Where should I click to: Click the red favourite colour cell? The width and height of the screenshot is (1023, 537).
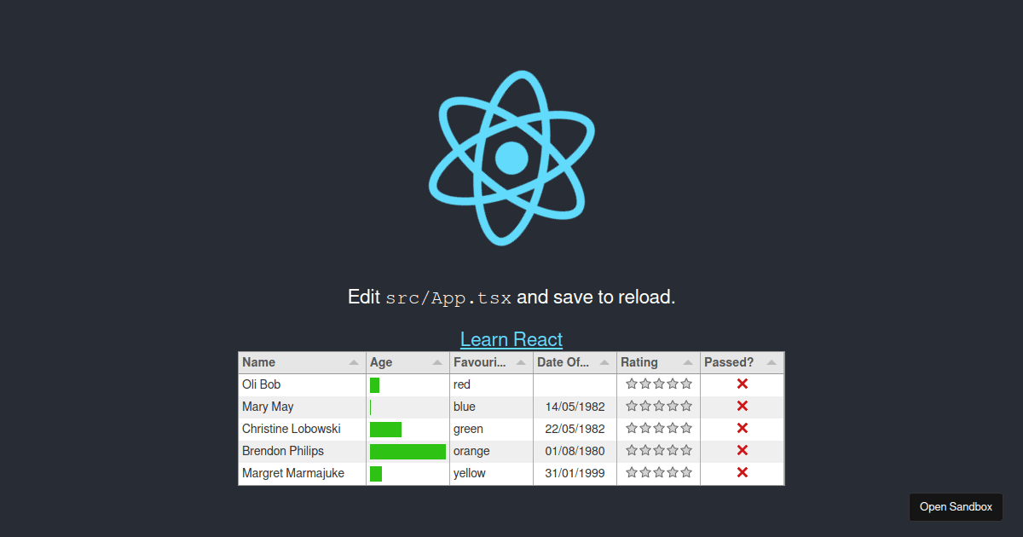pyautogui.click(x=491, y=384)
